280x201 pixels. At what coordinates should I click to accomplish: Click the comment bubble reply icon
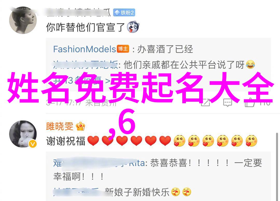228,102
